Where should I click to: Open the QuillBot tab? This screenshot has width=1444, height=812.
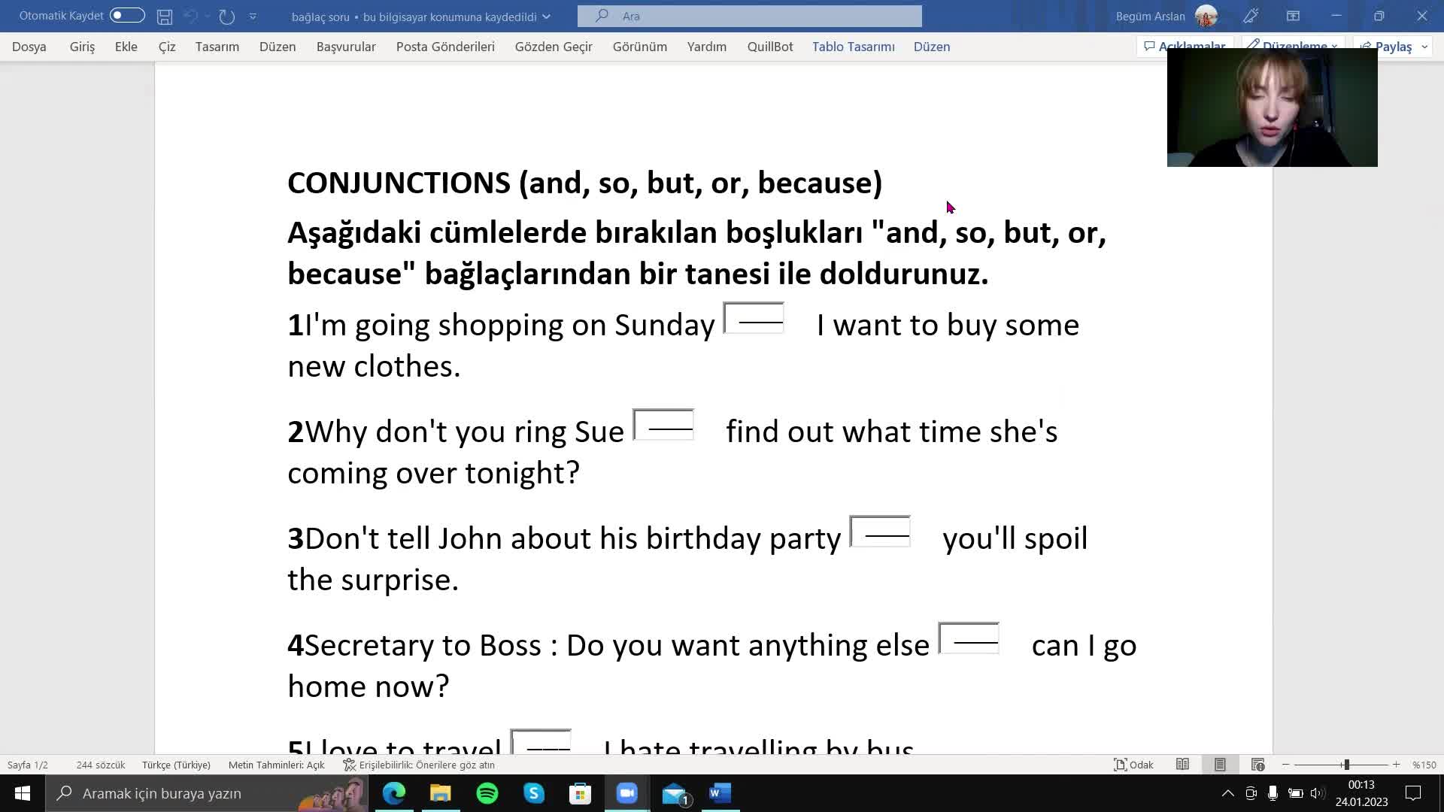[769, 47]
